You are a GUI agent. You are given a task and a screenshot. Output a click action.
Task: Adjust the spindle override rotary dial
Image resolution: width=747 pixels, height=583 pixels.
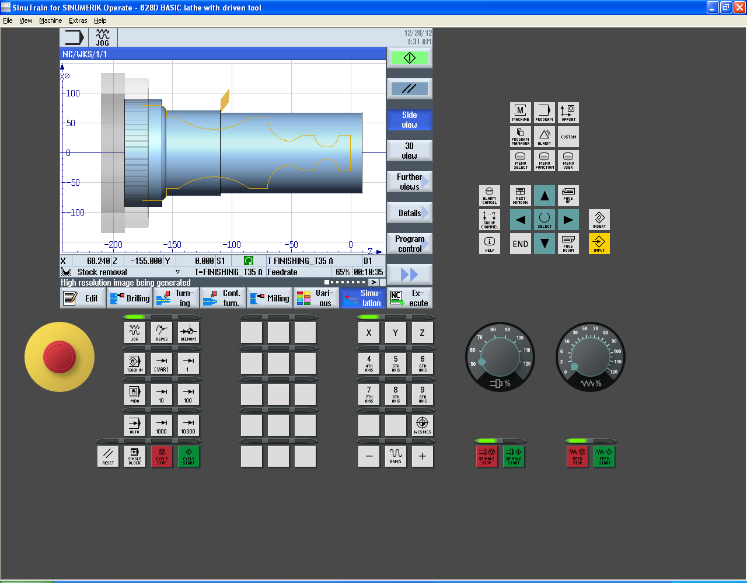pyautogui.click(x=500, y=357)
